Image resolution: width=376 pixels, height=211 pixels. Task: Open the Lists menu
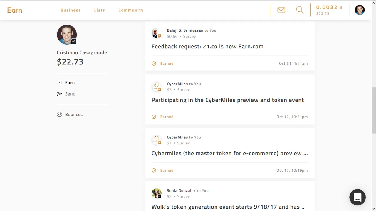coord(100,10)
